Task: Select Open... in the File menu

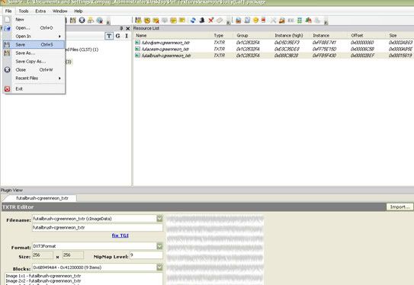Action: (x=34, y=27)
